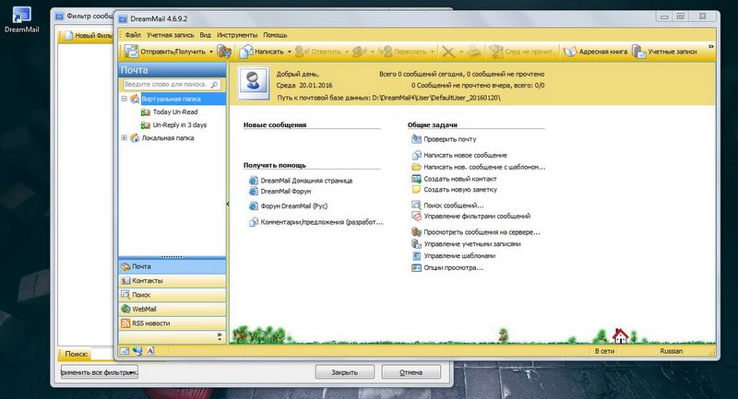The image size is (738, 399).
Task: Click Проверить почту task link
Action: click(x=449, y=139)
